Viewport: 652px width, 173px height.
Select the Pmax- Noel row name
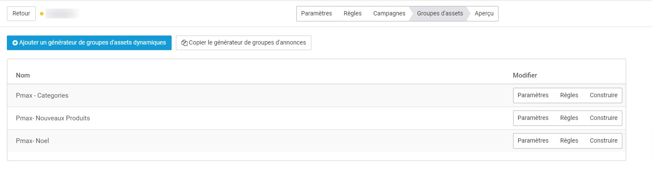click(x=32, y=140)
